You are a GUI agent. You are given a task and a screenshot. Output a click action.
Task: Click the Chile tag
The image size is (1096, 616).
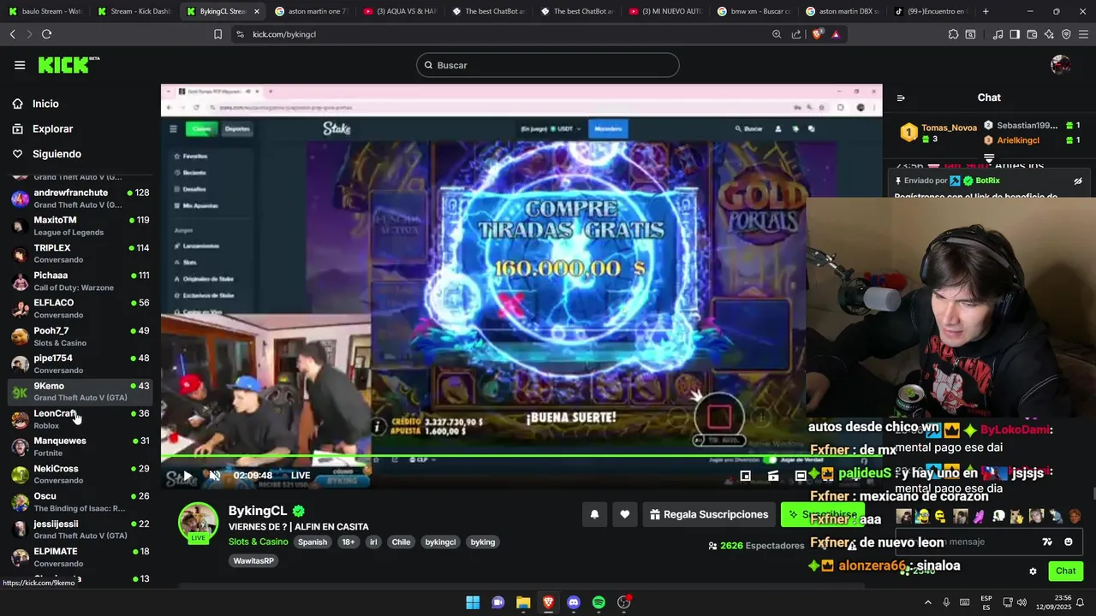click(x=401, y=542)
